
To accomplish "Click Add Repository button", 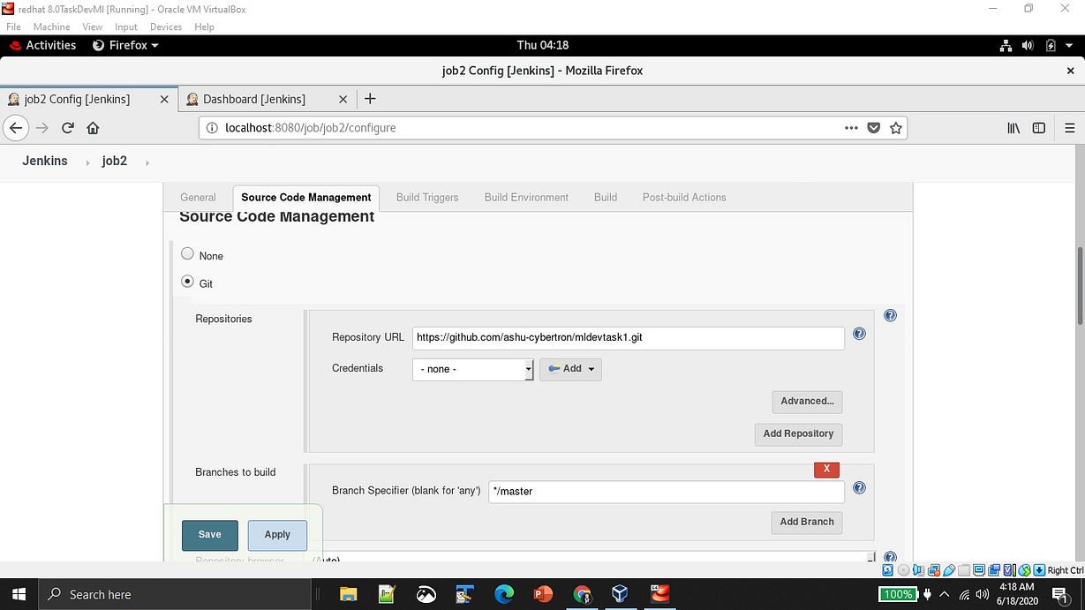I will (798, 434).
